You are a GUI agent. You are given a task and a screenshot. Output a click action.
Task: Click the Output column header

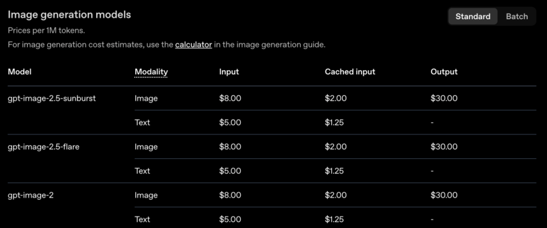(444, 71)
